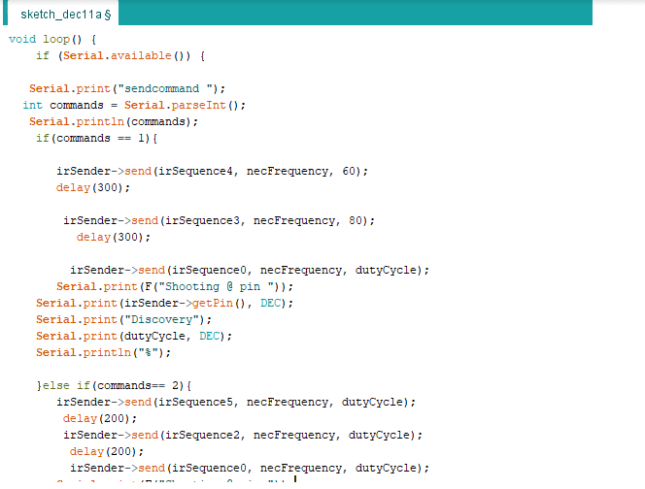Click the void loop() function declaration
Image resolution: width=645 pixels, height=489 pixels.
pos(52,40)
